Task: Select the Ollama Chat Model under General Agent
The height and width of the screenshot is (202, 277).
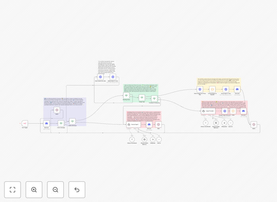Action: click(132, 139)
